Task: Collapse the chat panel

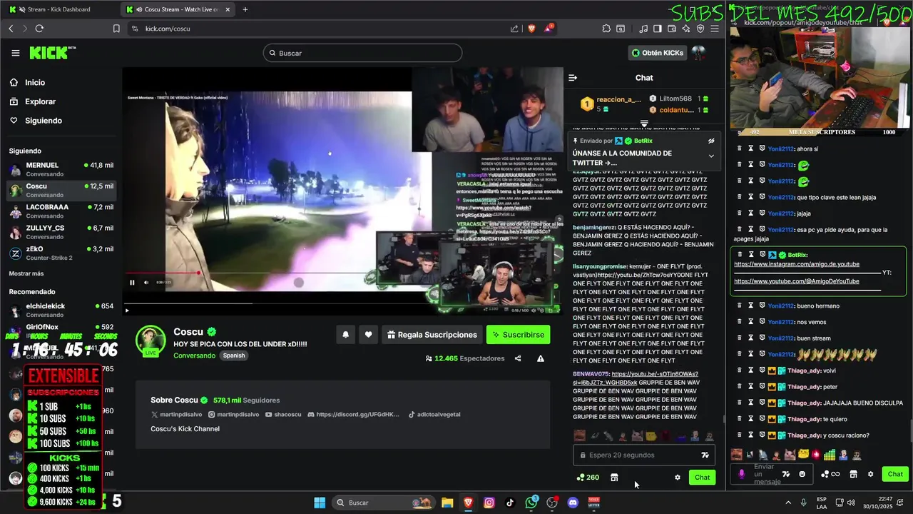Action: pyautogui.click(x=573, y=78)
